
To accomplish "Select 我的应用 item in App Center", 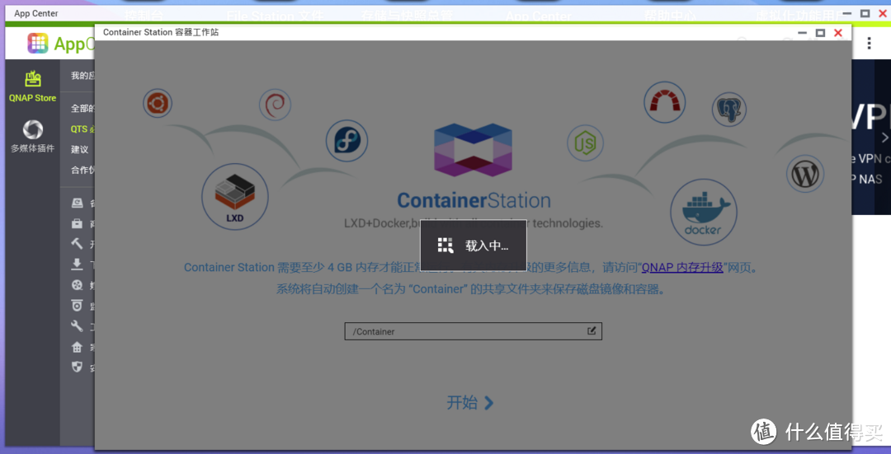I will coord(82,76).
